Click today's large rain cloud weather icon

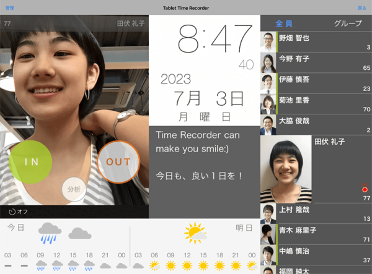click(x=50, y=233)
